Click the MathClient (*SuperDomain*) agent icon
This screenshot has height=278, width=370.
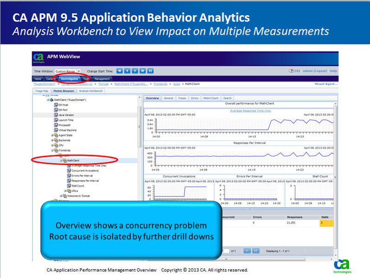pos(52,100)
